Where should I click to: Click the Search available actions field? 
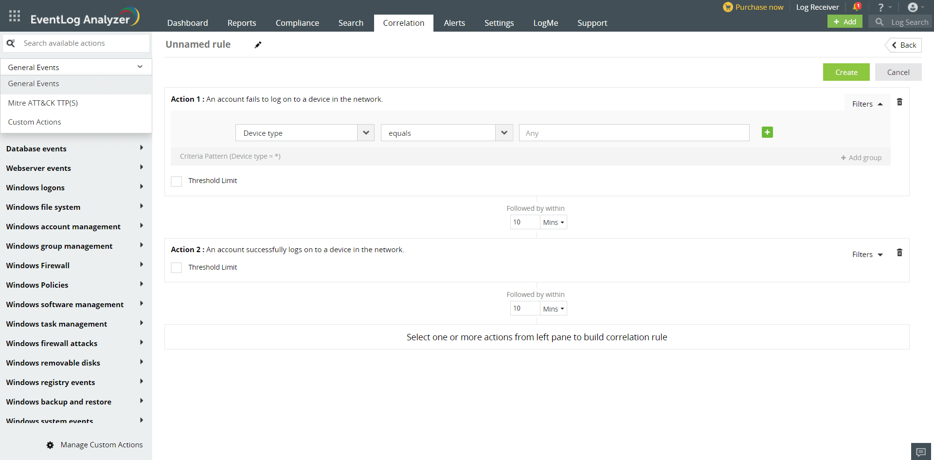[83, 43]
